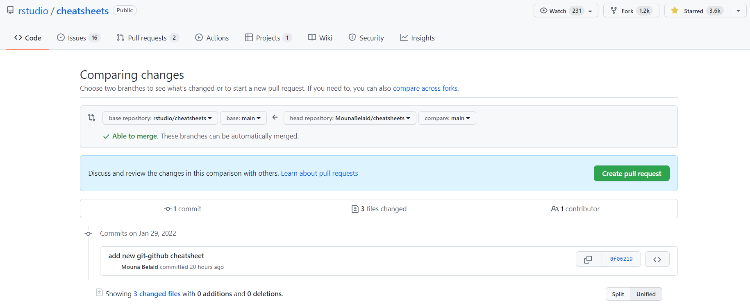Click the left arrow between branch selectors
The image size is (750, 304).
pos(275,117)
